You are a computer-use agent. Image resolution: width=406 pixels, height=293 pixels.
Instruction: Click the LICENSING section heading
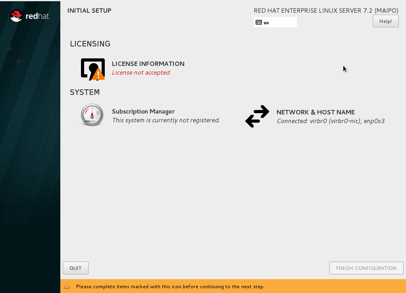pyautogui.click(x=90, y=44)
